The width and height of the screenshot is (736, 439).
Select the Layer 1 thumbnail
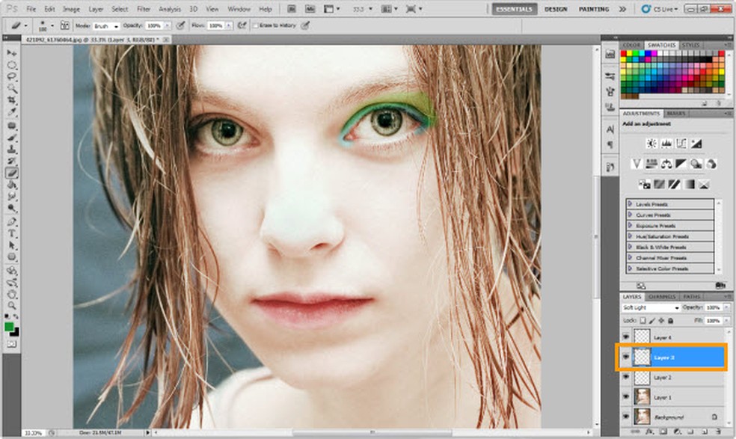tap(642, 396)
